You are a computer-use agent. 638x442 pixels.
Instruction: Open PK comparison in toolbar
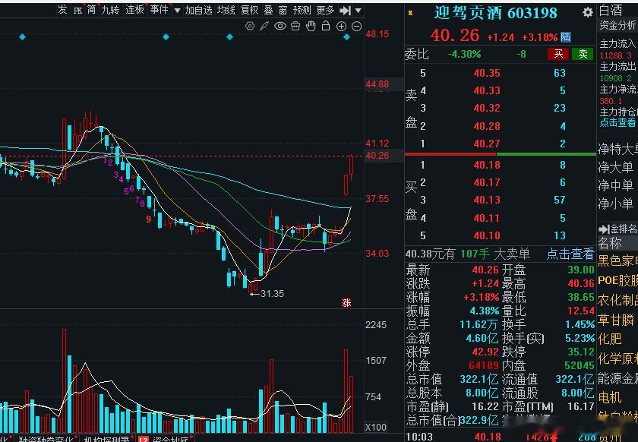pyautogui.click(x=77, y=10)
